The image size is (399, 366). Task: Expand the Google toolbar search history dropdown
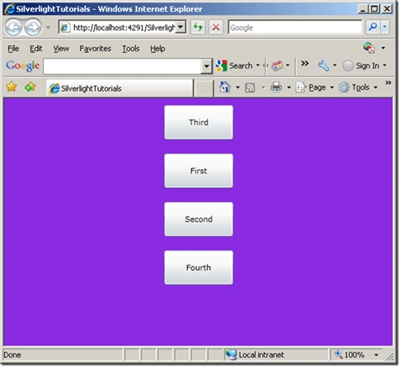click(206, 66)
